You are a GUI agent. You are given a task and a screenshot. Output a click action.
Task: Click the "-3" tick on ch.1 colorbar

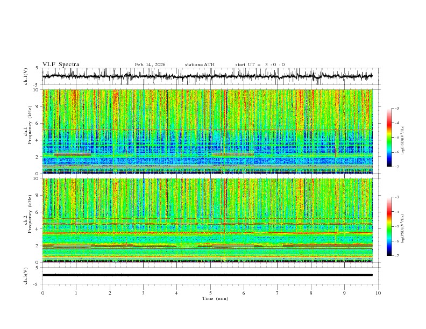(397, 108)
